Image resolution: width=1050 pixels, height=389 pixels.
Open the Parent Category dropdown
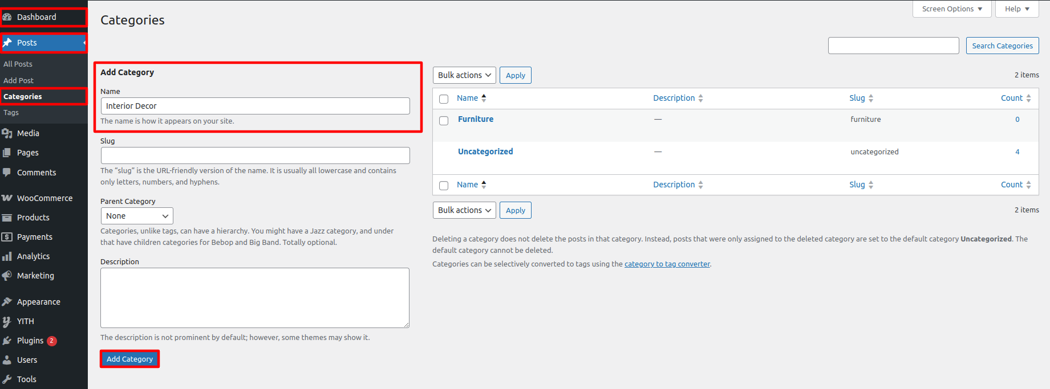[137, 216]
